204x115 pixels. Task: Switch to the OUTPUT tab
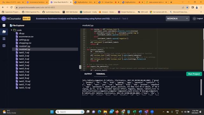click(x=88, y=74)
